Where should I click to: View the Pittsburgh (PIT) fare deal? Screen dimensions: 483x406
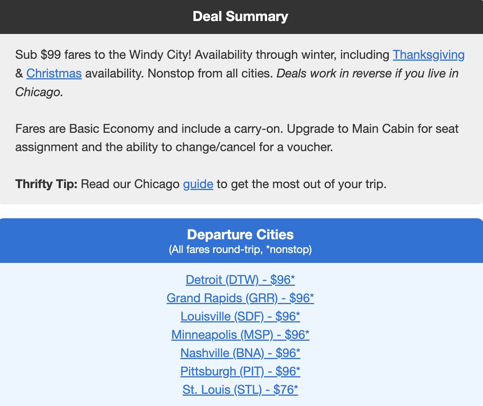[x=240, y=371]
